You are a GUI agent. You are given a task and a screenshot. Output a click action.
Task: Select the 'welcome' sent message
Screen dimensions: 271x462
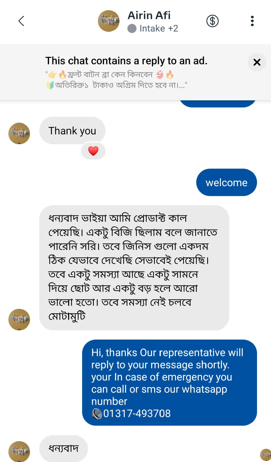[x=226, y=182]
